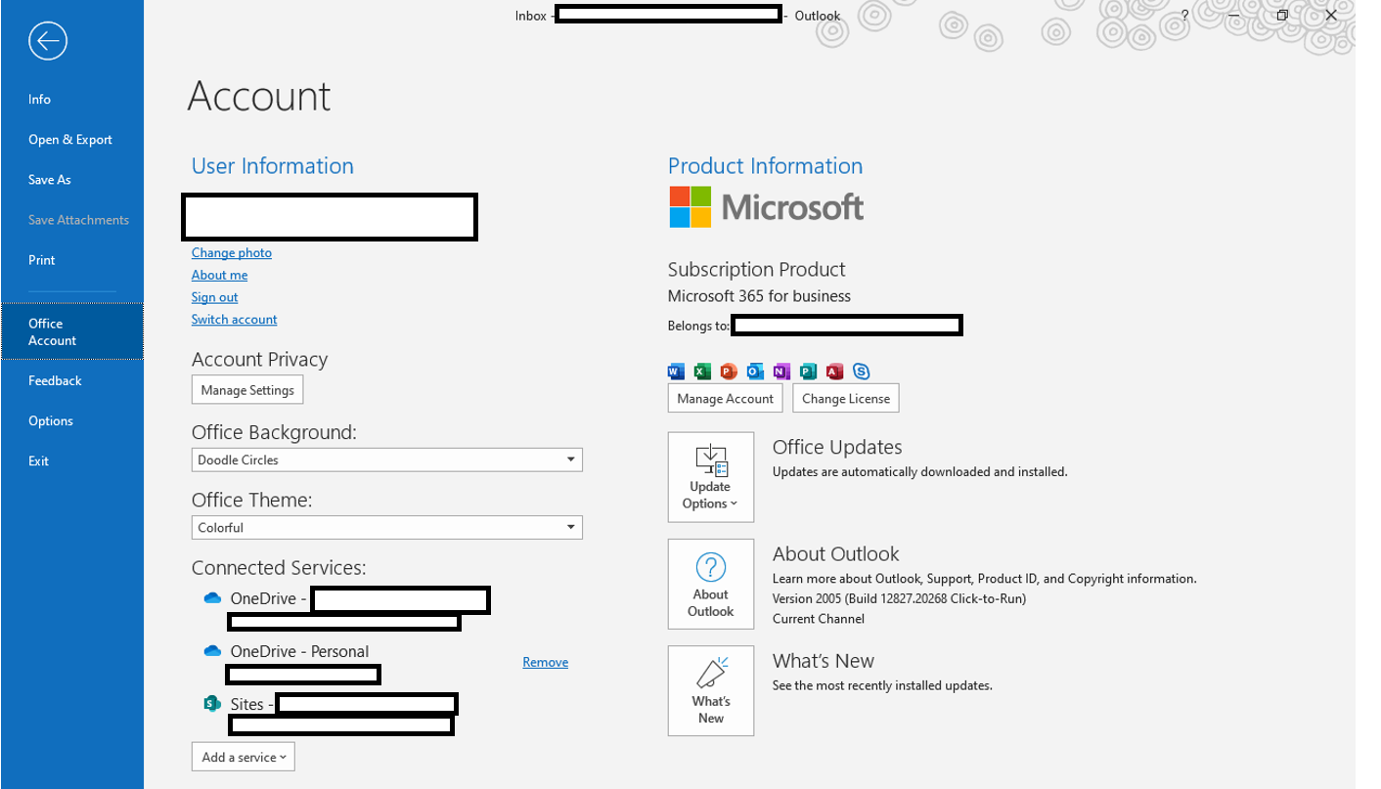The image size is (1381, 789).
Task: Click the version text 'Version 2005 (Build 12827.20268 Click-to-Run)'
Action: (899, 598)
